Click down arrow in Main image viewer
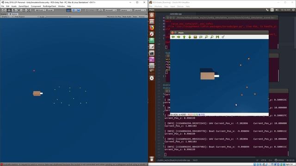 pyautogui.click(x=190, y=37)
